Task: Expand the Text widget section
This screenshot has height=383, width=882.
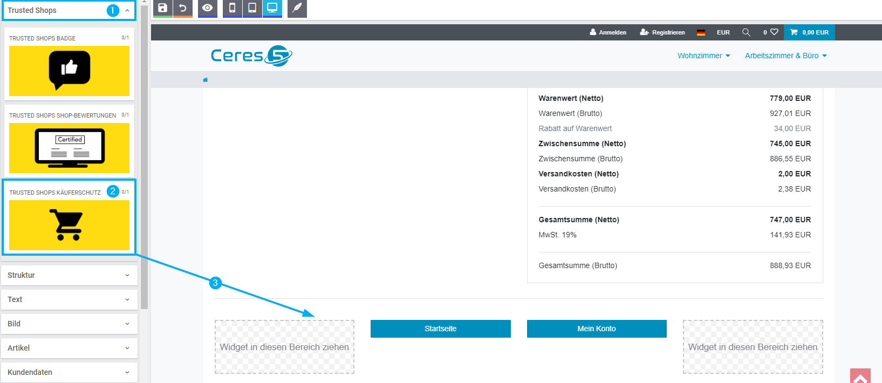Action: tap(69, 299)
